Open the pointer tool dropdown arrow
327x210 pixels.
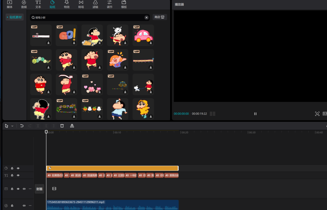12,126
